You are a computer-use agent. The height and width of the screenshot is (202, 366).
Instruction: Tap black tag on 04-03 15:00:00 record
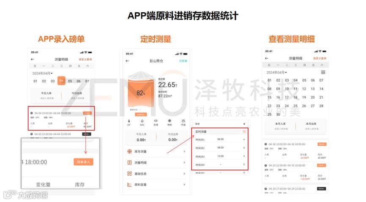[87, 134]
